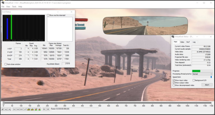The width and height of the screenshot is (215, 115).
Task: Open the Help menu
Action: coord(20,7)
